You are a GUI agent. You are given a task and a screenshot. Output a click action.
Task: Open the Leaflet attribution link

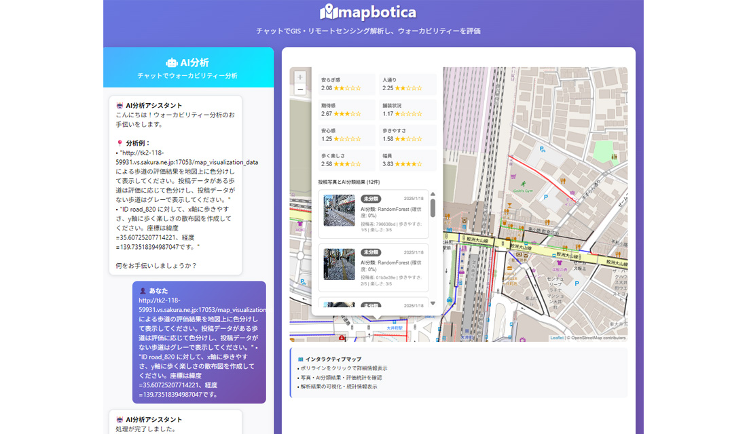click(557, 337)
